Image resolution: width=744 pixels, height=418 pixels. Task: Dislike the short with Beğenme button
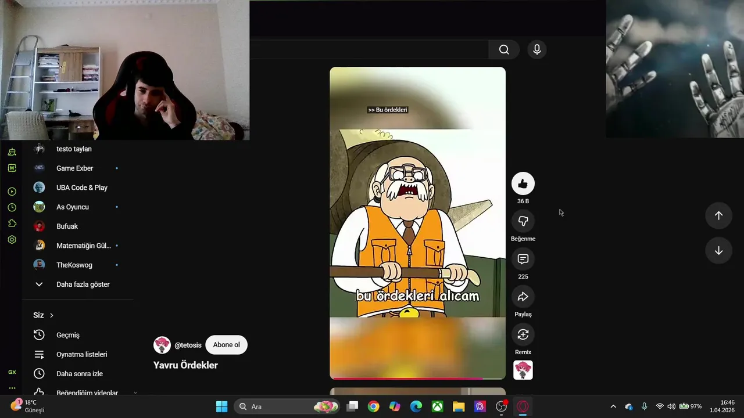523,221
